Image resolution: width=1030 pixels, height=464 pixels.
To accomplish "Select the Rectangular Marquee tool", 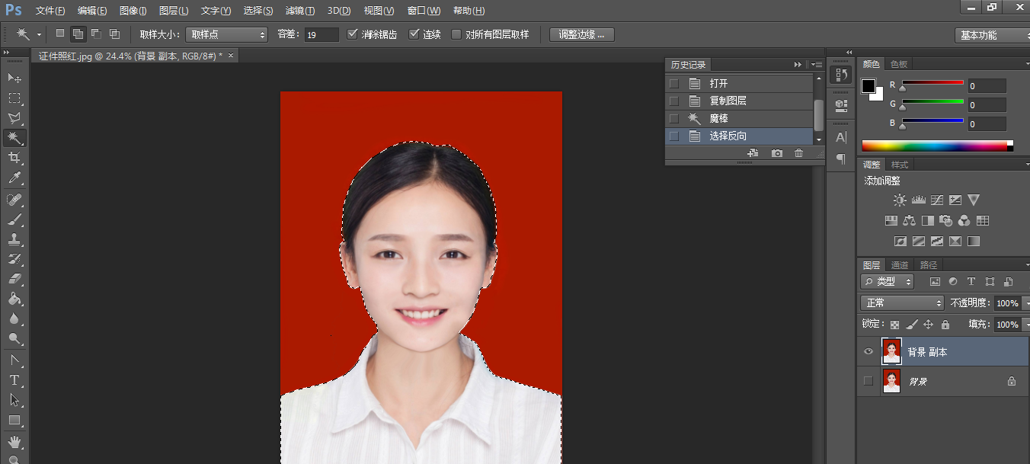I will pyautogui.click(x=14, y=98).
